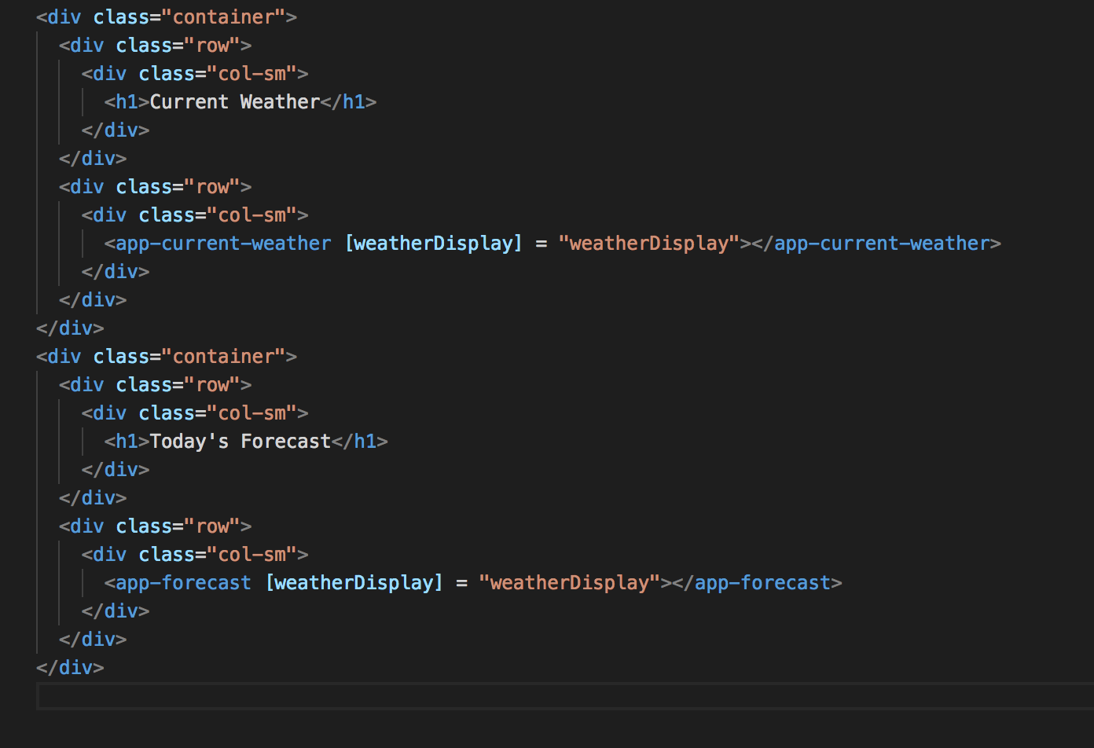Image resolution: width=1094 pixels, height=748 pixels.
Task: Click the closing </h1> tag after "Today's Forecast"
Action: pos(360,442)
